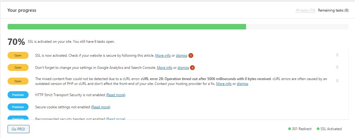The height and width of the screenshot is (138, 355).
Task: Click red badge next to Google Analytics dismiss
Action: (x=192, y=68)
